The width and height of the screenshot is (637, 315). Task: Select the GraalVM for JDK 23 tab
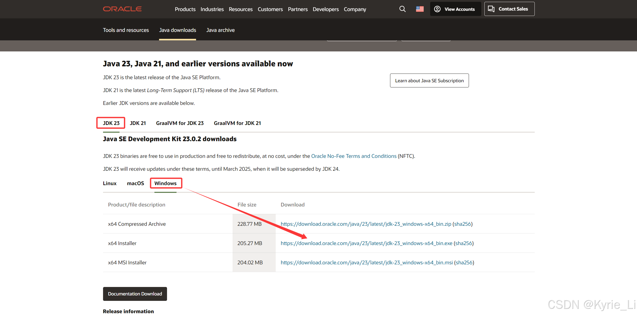[x=180, y=123]
